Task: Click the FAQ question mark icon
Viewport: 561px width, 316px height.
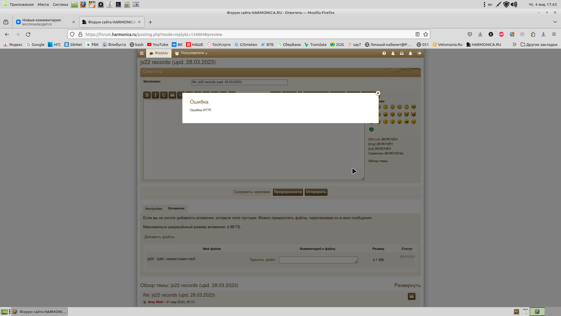Action: [384, 53]
